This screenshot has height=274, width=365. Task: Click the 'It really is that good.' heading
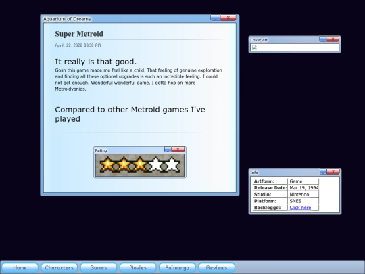96,62
